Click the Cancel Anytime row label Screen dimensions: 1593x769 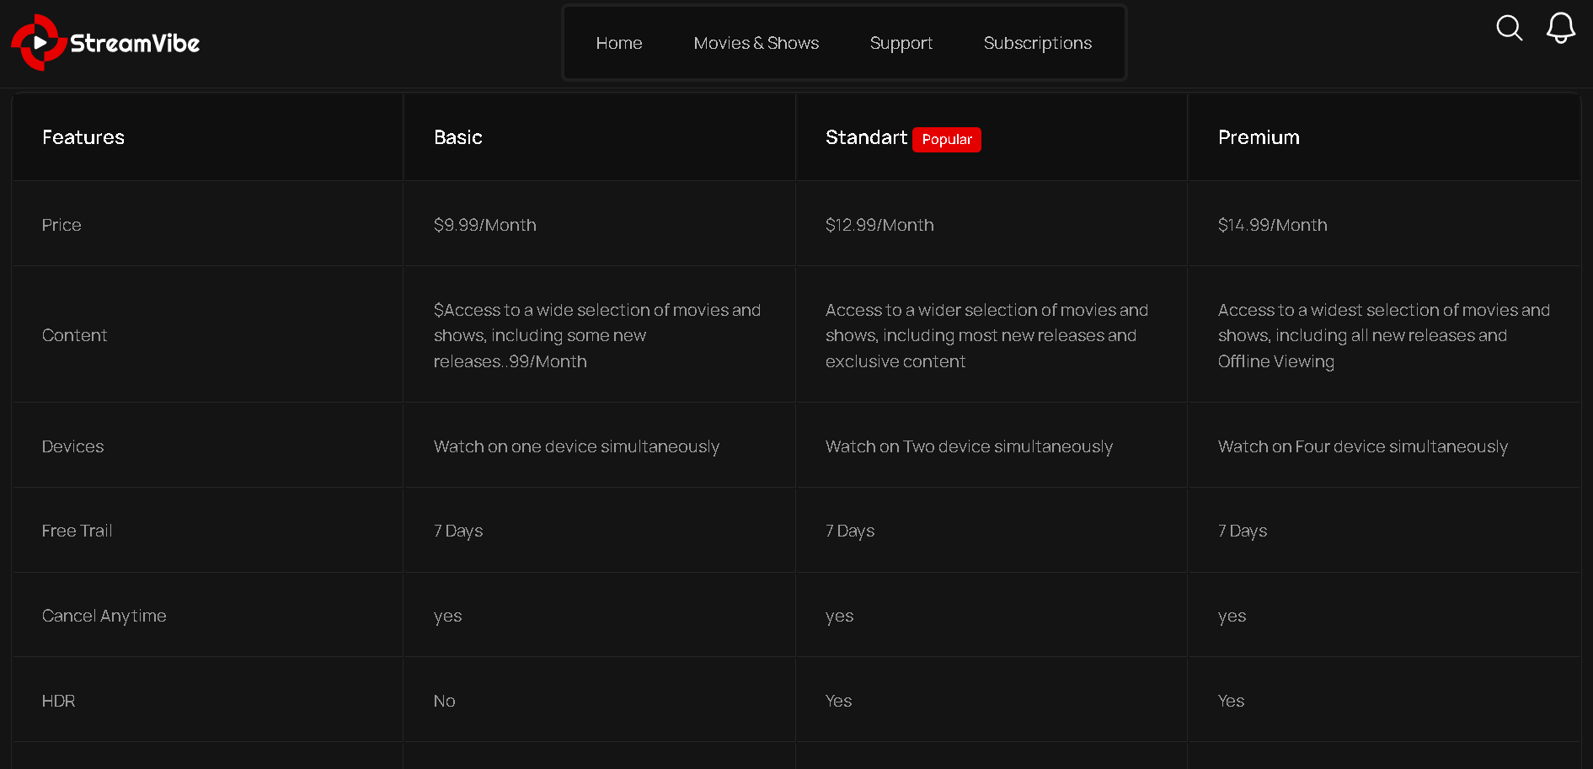[x=104, y=616]
